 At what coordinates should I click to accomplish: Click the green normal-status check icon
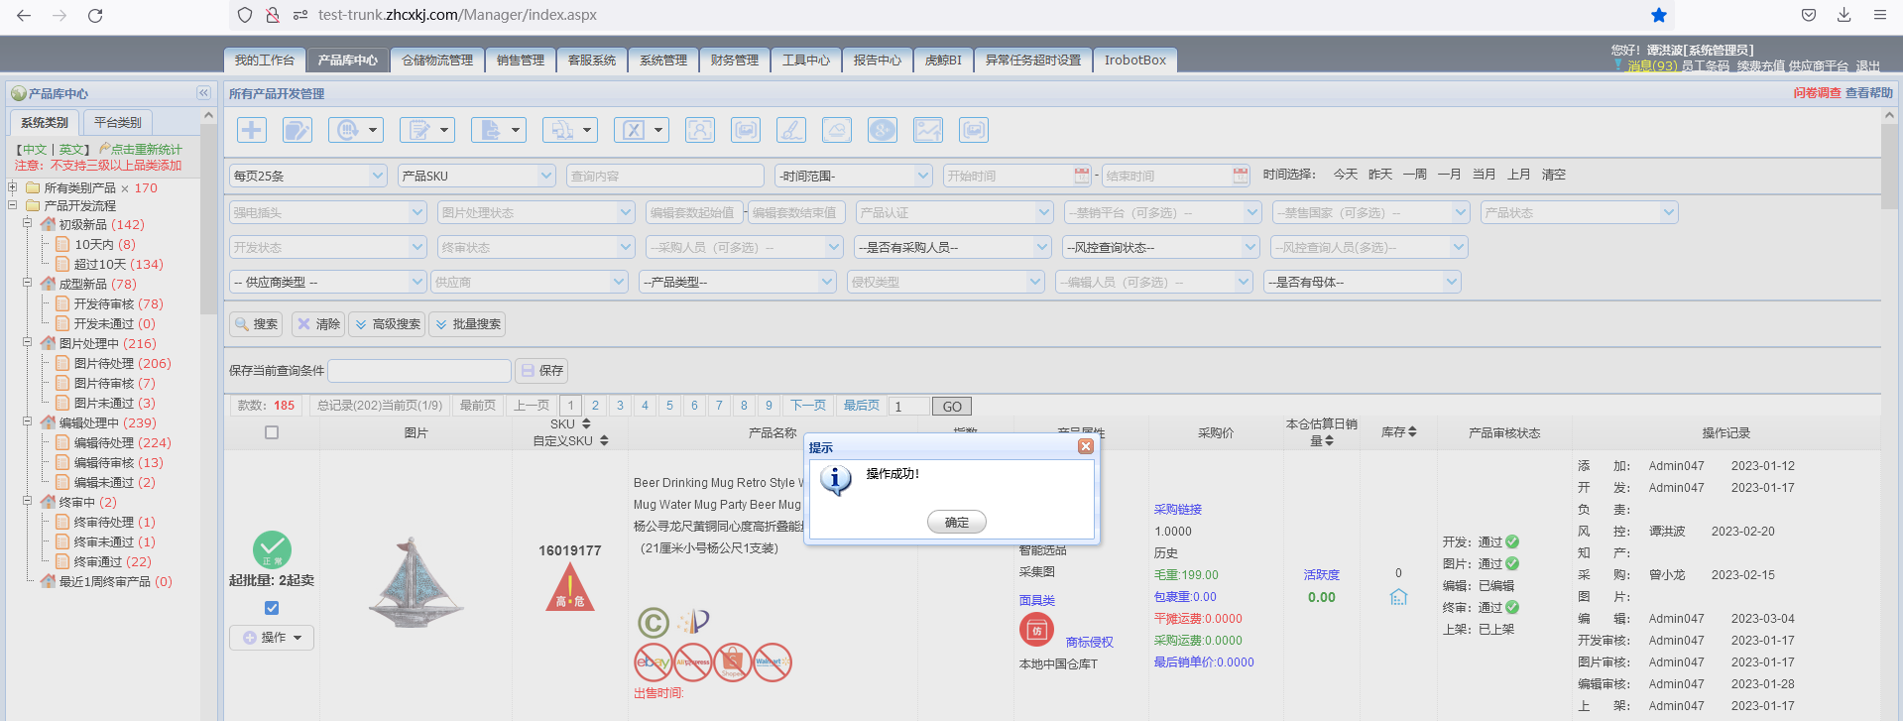[272, 549]
